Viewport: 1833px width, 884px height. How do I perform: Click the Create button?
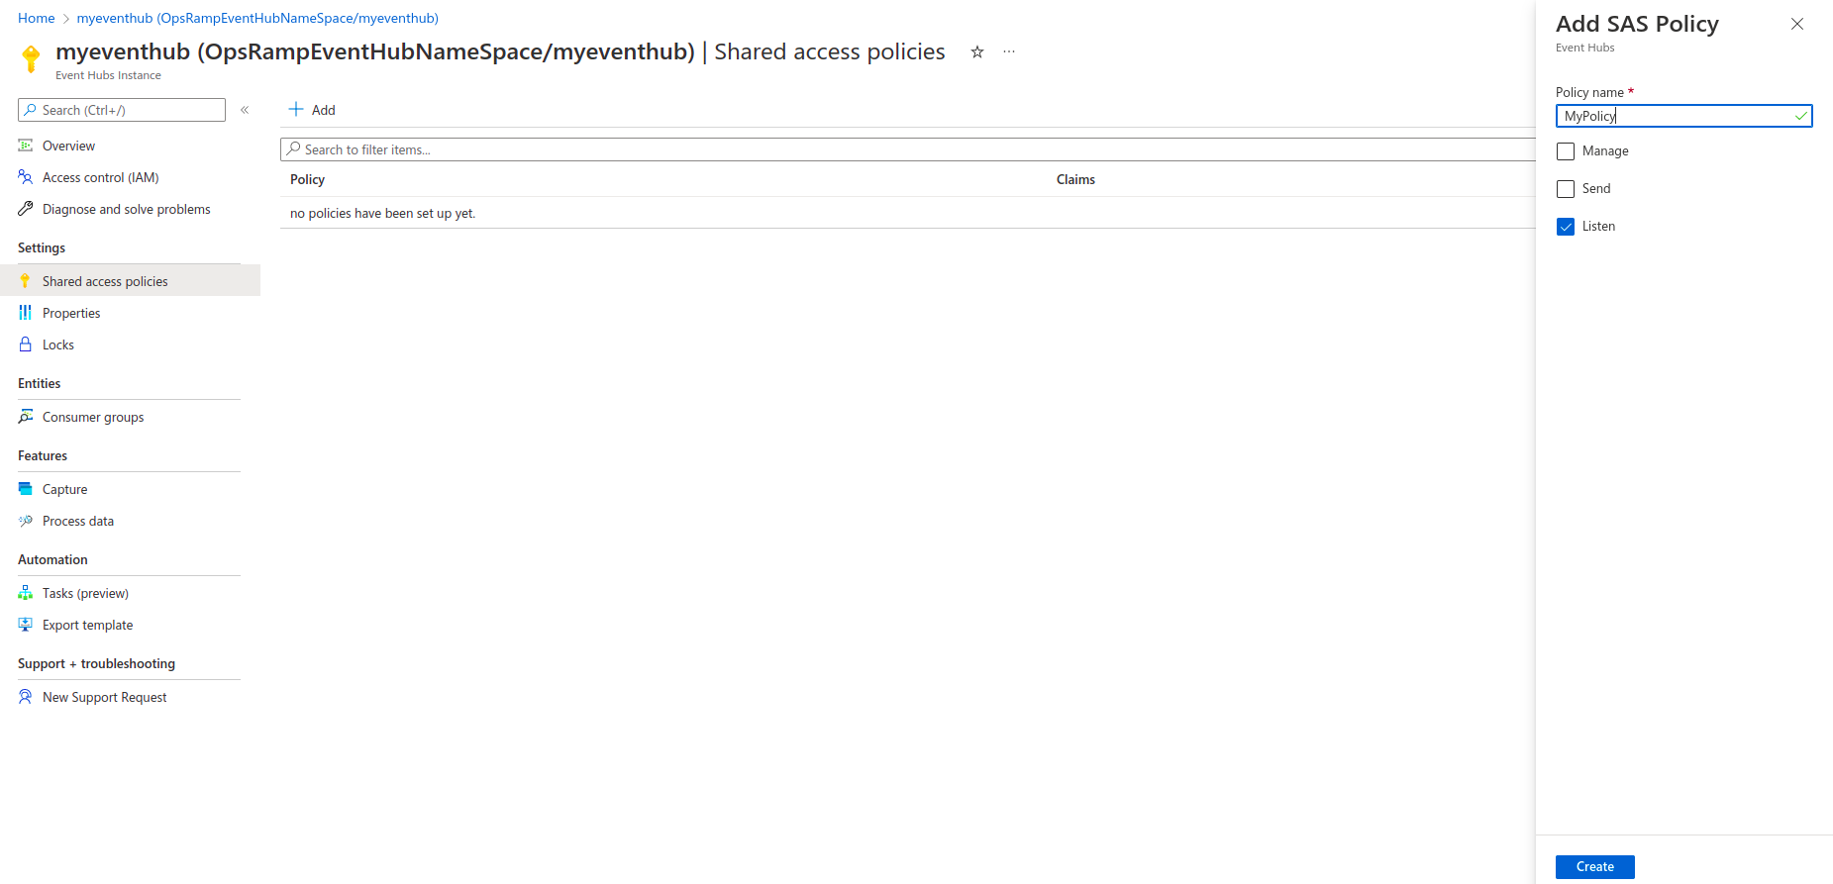coord(1594,866)
